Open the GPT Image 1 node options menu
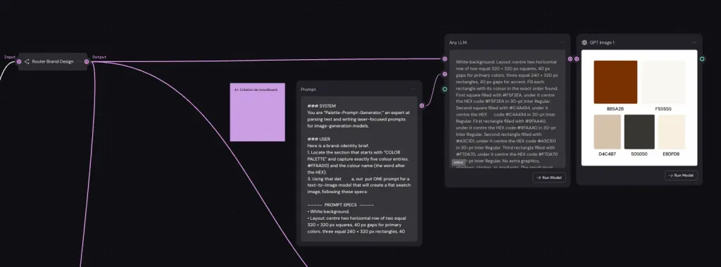The height and width of the screenshot is (267, 721). [694, 42]
